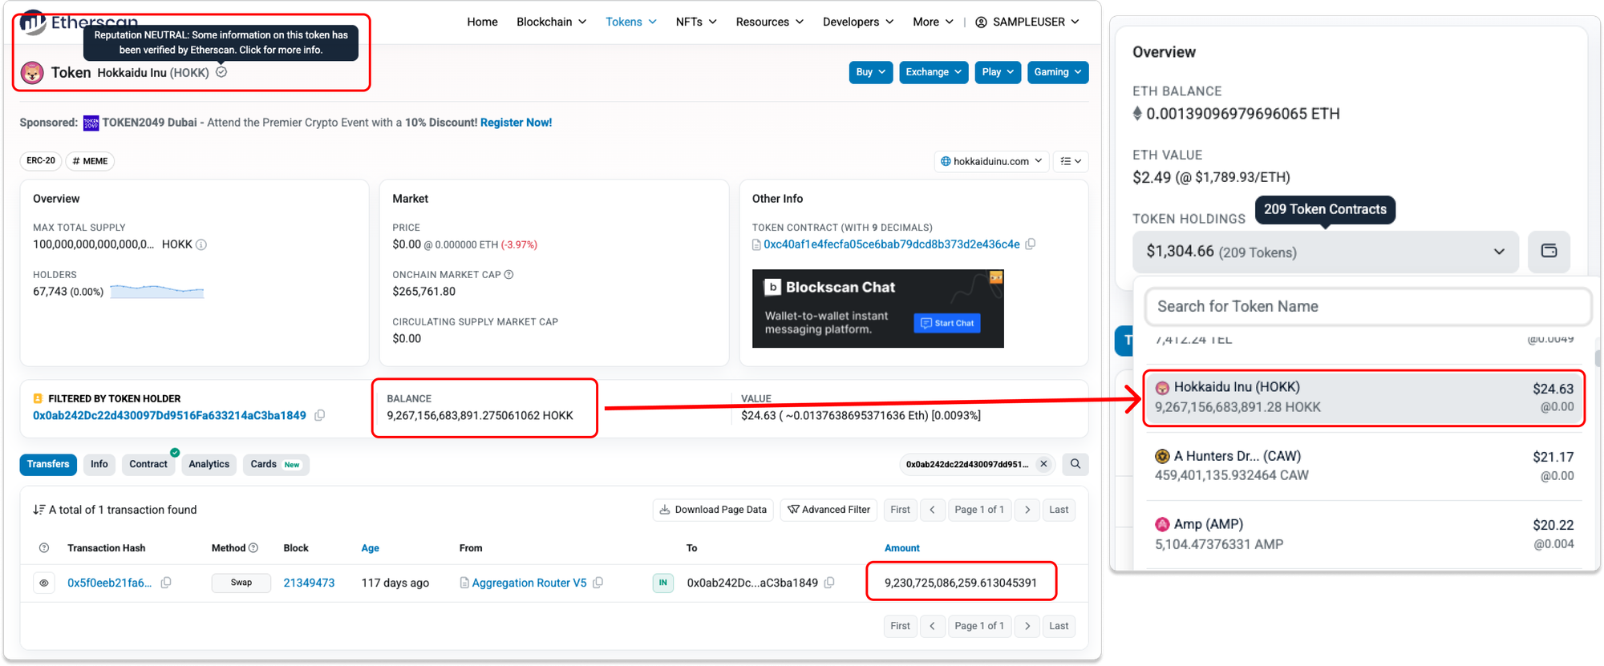The height and width of the screenshot is (666, 1604).
Task: Remove the address filter with the X
Action: [x=1043, y=464]
